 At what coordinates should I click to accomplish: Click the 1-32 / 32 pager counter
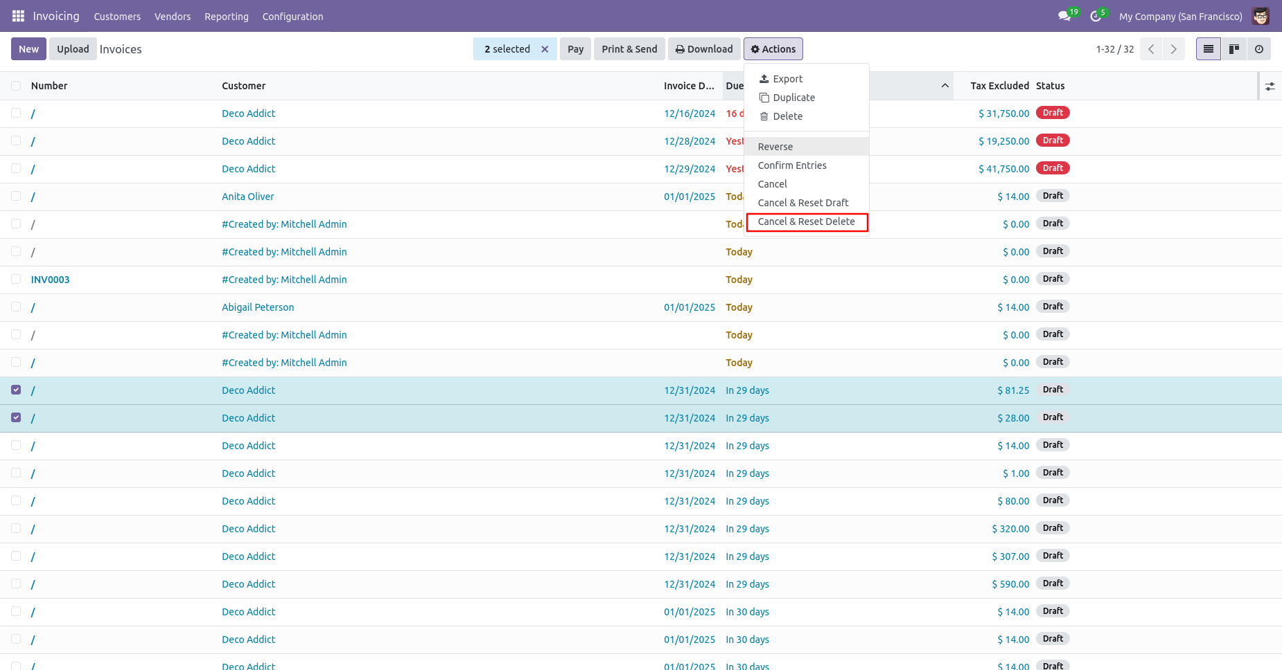1115,49
